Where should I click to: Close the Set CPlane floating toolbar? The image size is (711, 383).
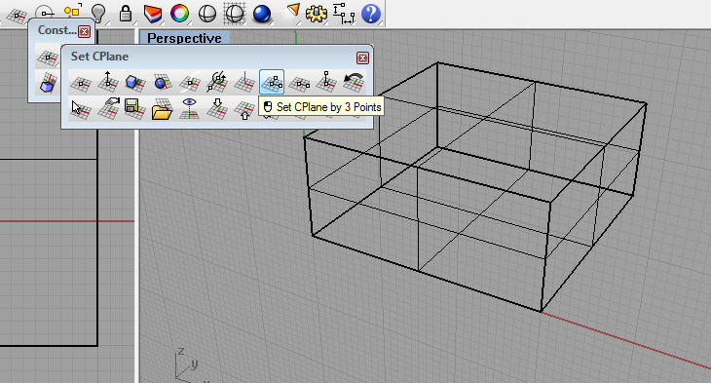(362, 57)
